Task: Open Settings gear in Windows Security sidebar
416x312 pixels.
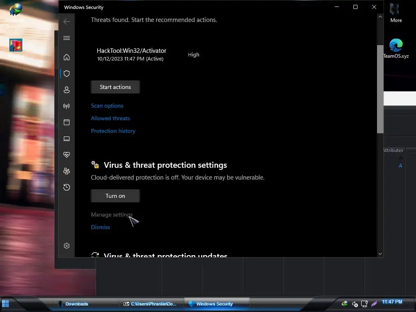Action: (67, 246)
